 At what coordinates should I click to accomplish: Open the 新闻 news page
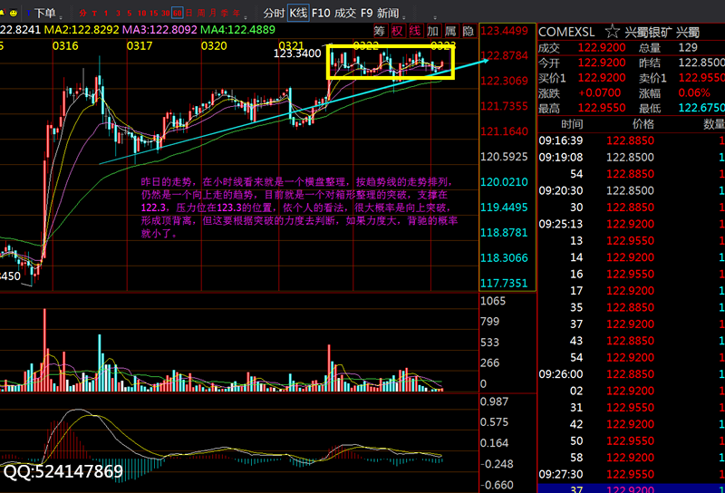[388, 13]
